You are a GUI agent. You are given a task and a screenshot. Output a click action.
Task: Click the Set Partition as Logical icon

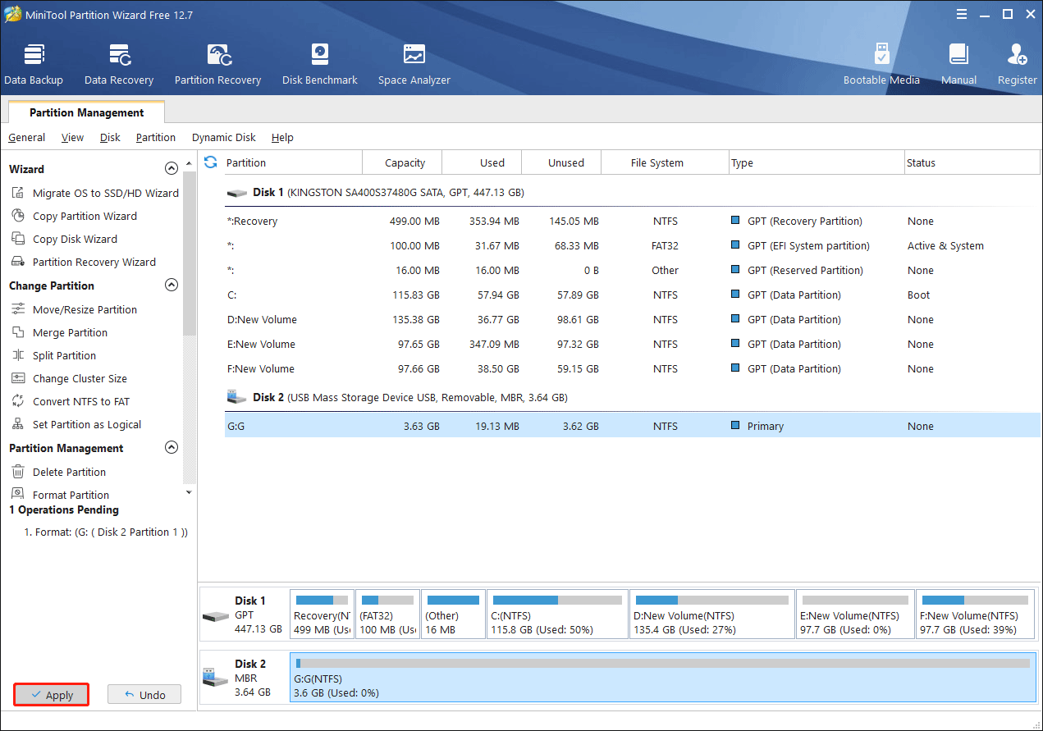pyautogui.click(x=17, y=424)
